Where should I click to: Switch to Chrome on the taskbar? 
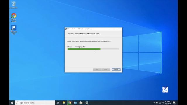pos(70,103)
